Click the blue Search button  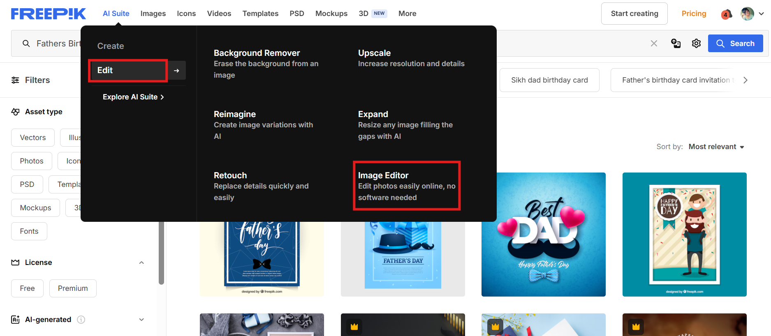click(x=736, y=44)
